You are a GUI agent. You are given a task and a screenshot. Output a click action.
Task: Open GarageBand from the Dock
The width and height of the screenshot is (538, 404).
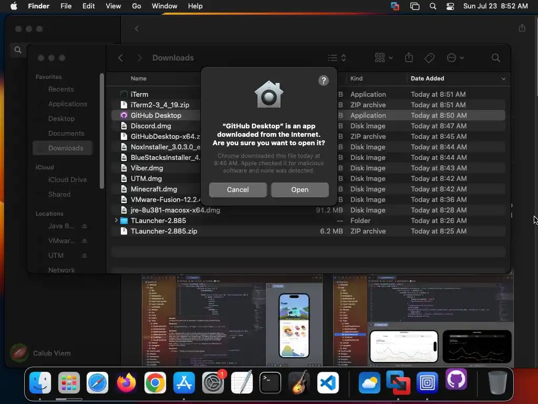click(299, 382)
